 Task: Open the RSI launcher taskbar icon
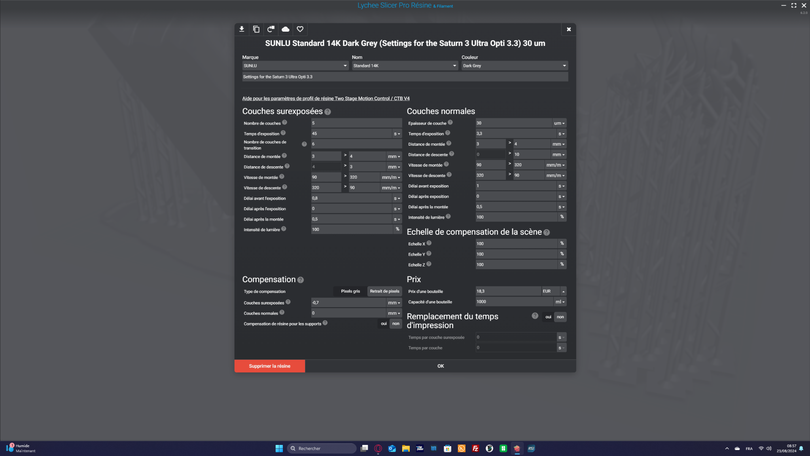[531, 448]
